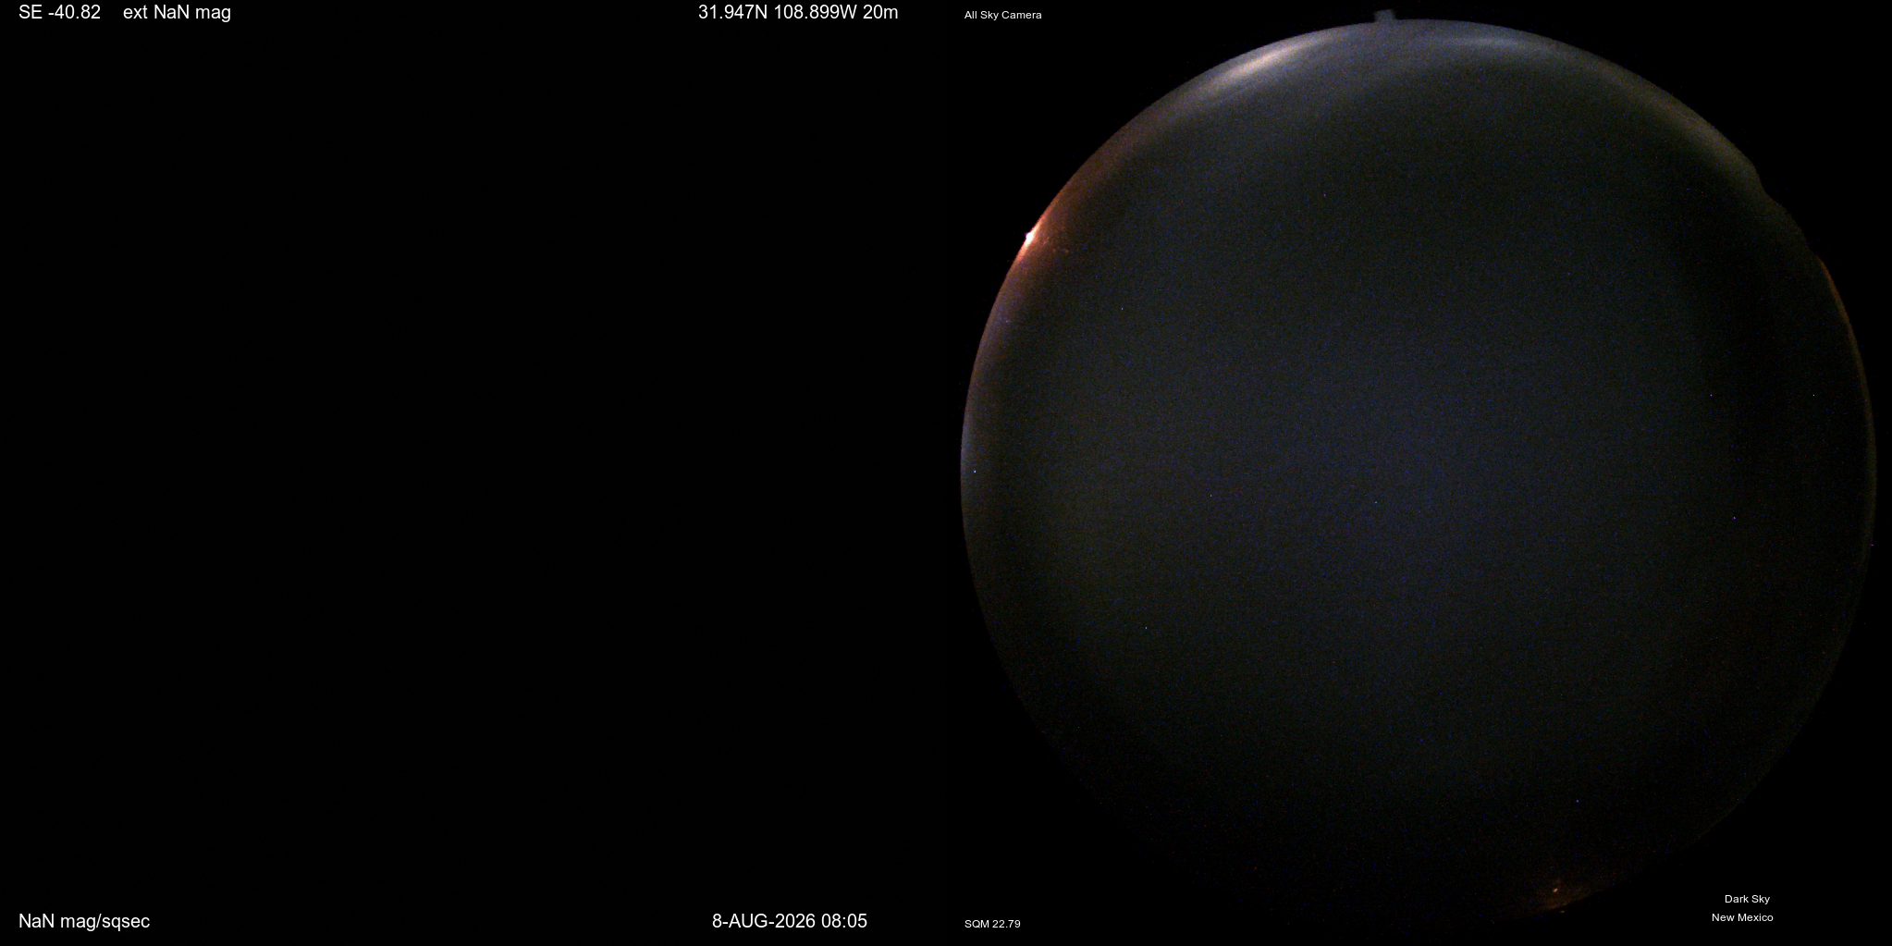Click the "New Mexico" caption

[1742, 917]
